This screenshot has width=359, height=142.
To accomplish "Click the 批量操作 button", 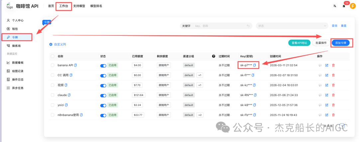I will [x=321, y=43].
